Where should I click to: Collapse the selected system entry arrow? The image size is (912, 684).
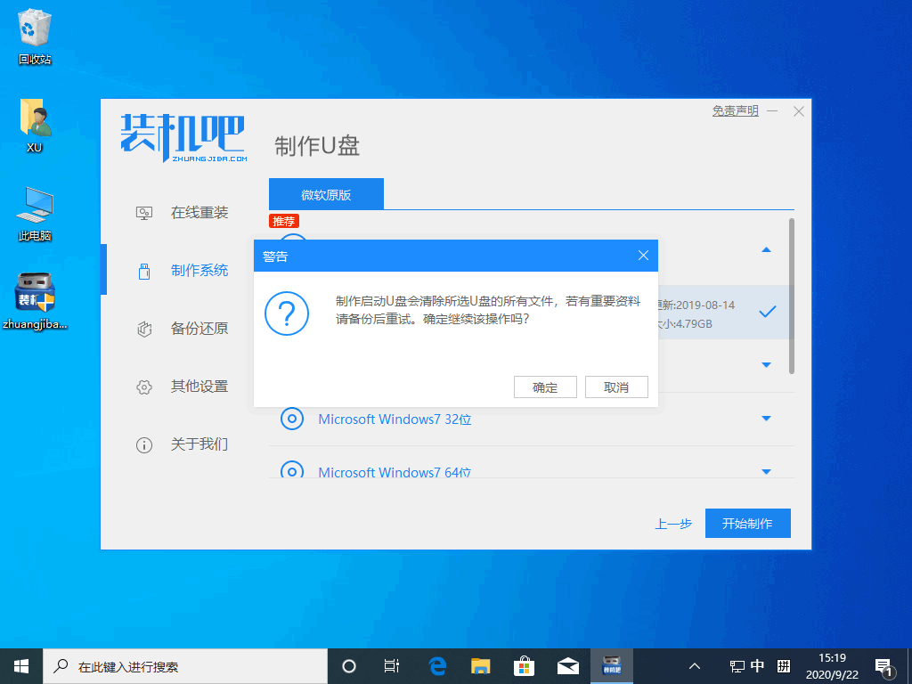tap(766, 251)
